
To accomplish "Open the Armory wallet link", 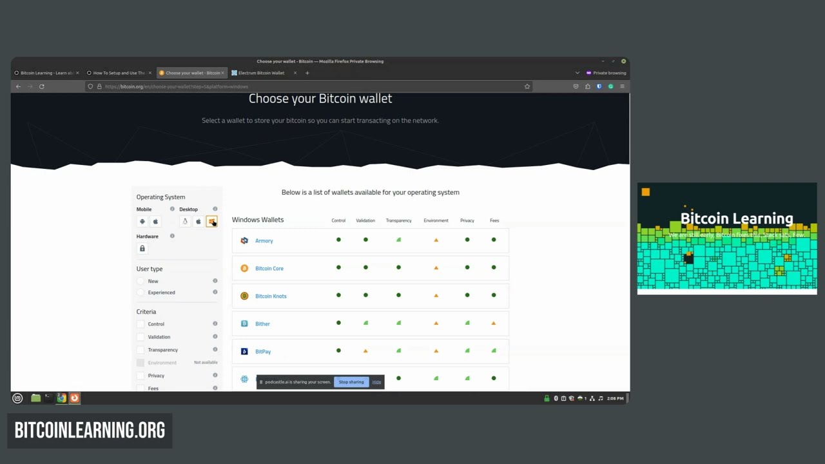I will click(264, 240).
